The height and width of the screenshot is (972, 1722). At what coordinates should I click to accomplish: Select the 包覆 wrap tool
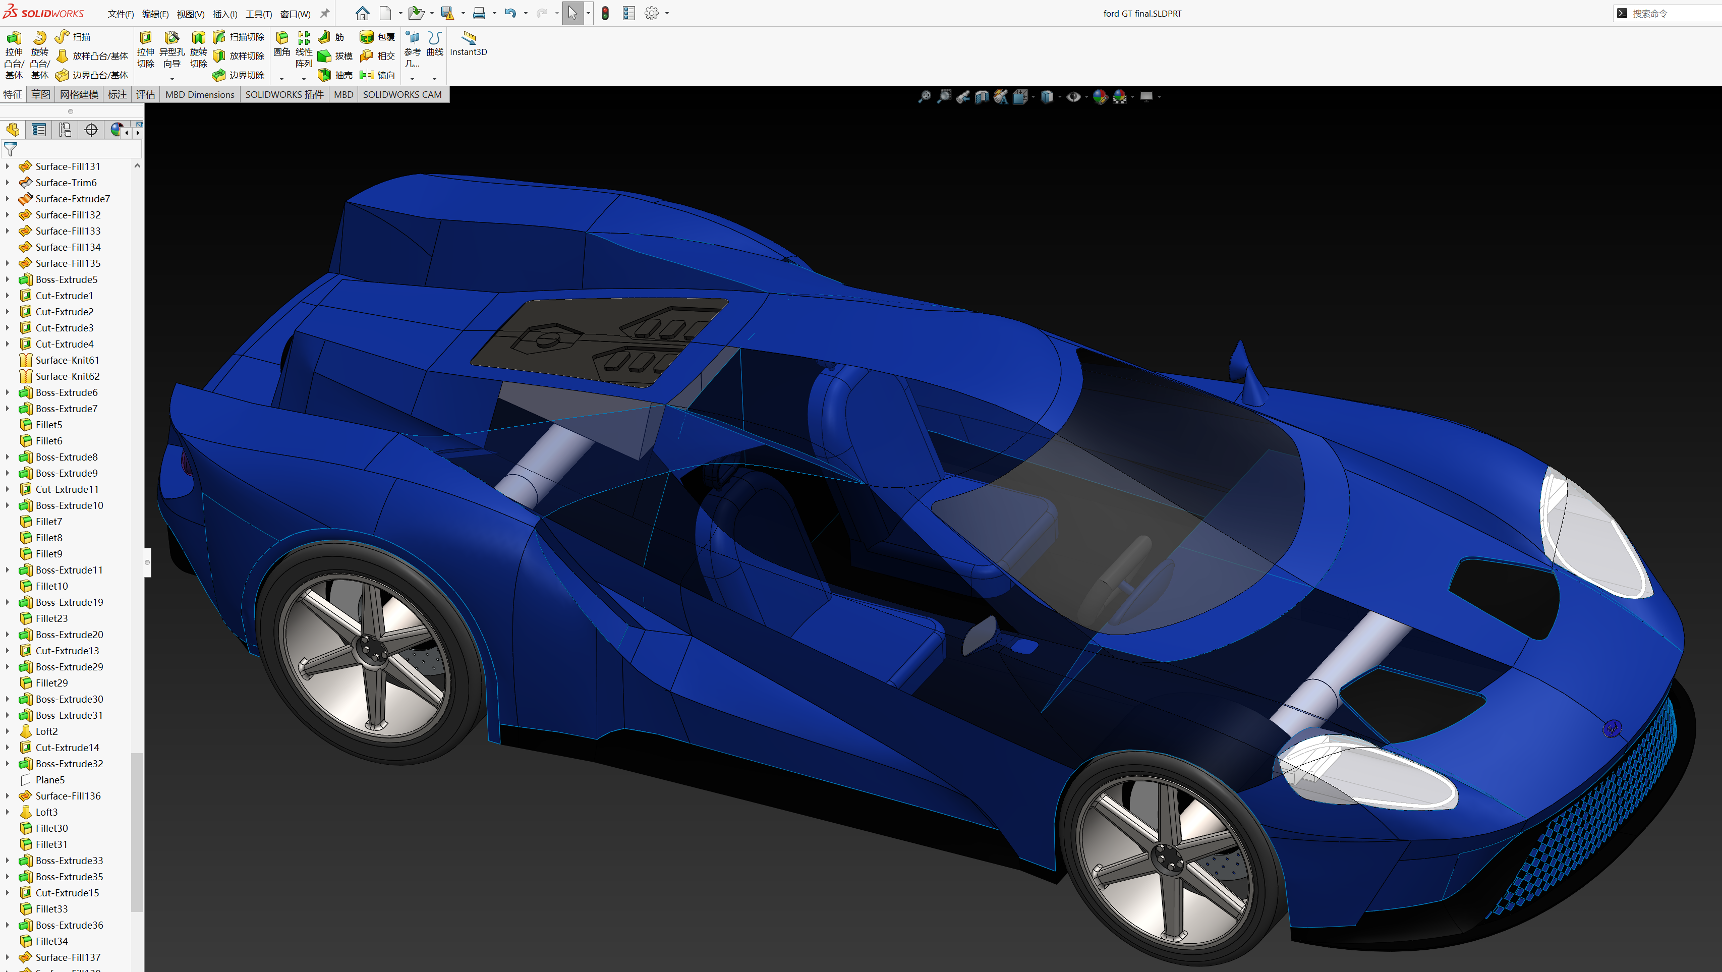pos(377,37)
